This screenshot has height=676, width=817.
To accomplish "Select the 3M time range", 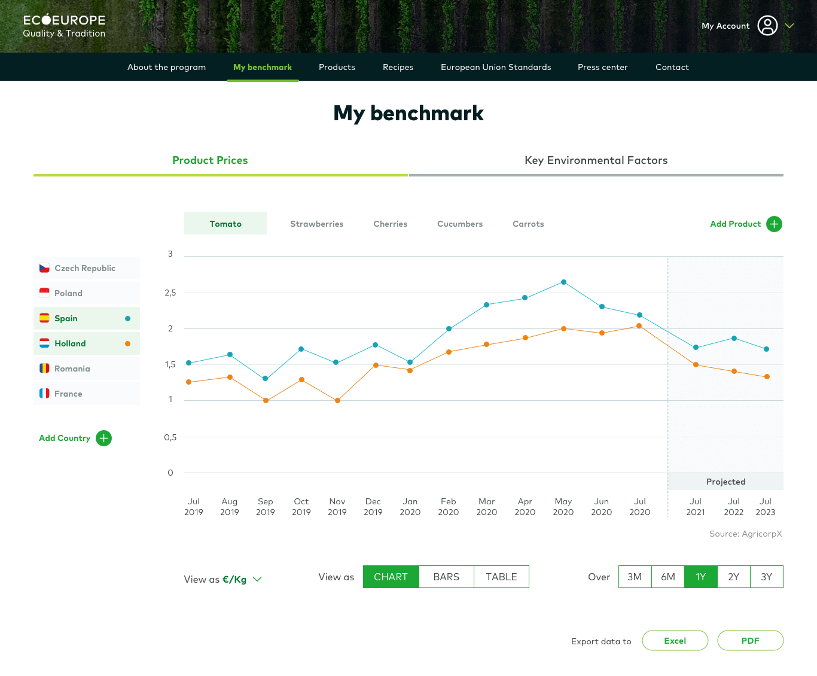I will [x=635, y=576].
